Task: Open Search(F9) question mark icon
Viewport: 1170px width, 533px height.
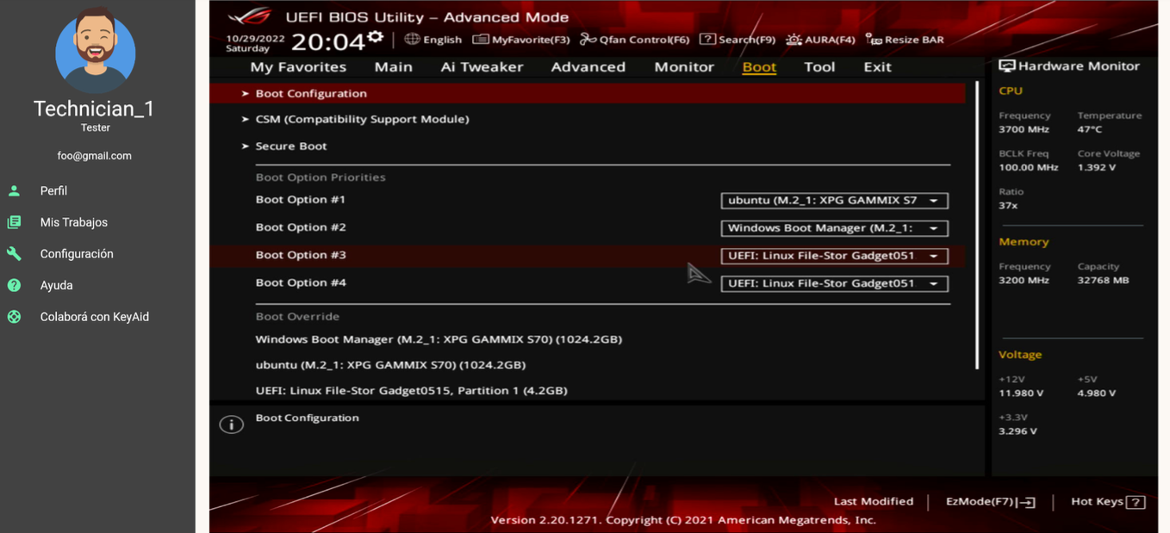Action: click(x=707, y=40)
